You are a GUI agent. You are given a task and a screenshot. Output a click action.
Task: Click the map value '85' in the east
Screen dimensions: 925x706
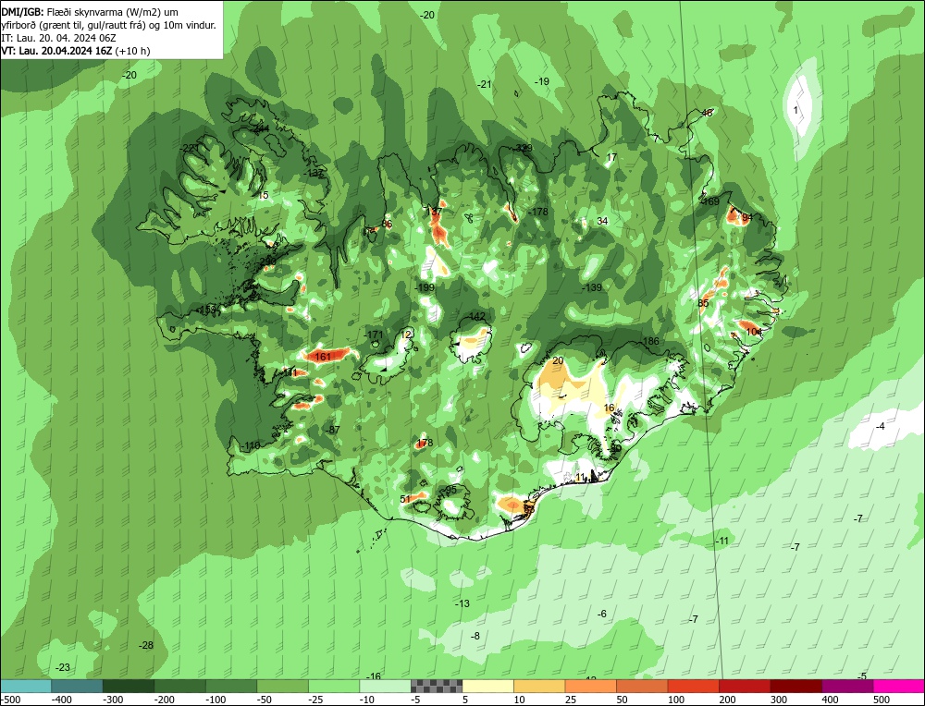[x=703, y=303]
